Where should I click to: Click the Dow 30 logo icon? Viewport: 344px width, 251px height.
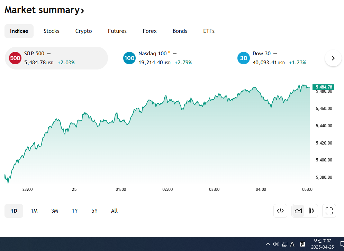click(244, 58)
